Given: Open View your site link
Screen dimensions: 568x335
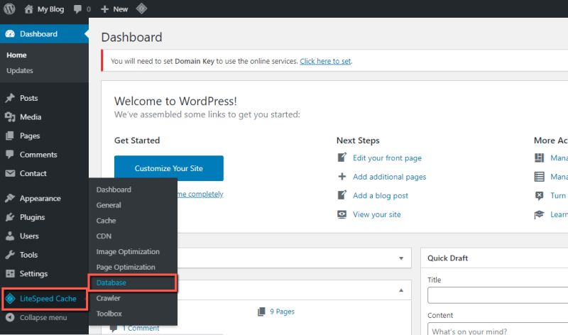Looking at the screenshot, I should [x=377, y=214].
